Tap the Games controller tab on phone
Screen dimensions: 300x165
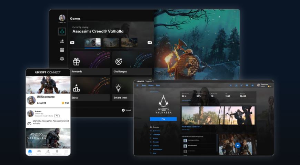click(39, 152)
